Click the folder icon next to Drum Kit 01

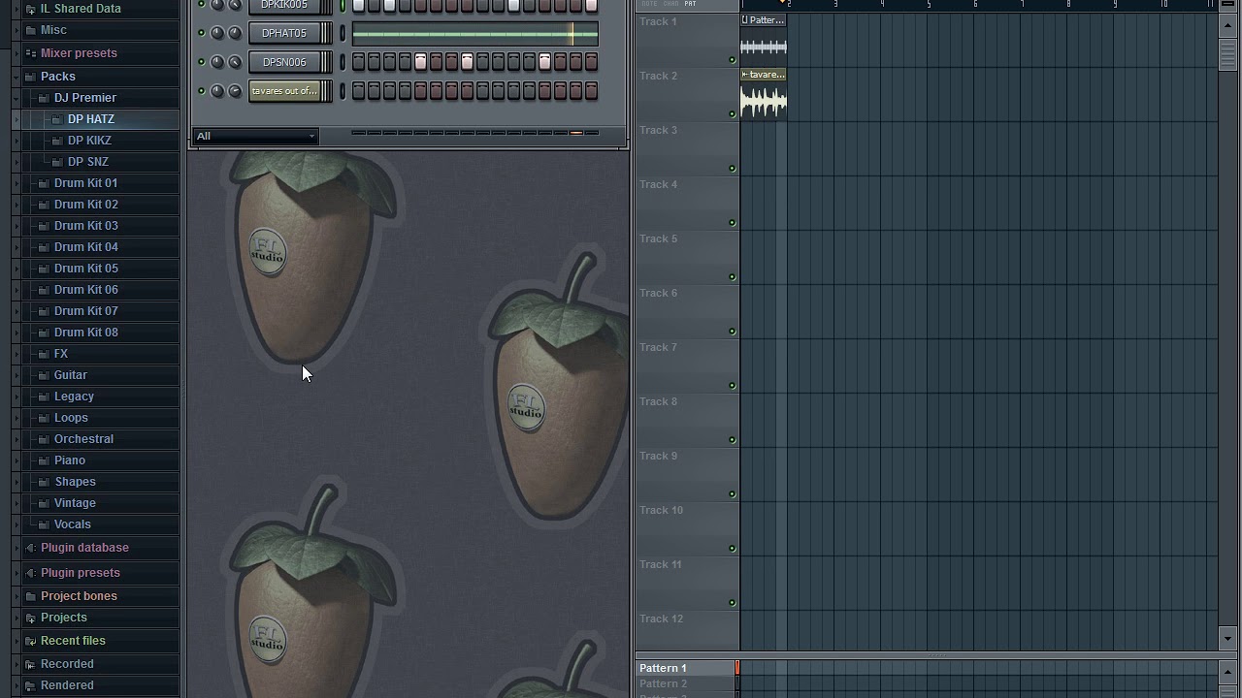pos(44,183)
